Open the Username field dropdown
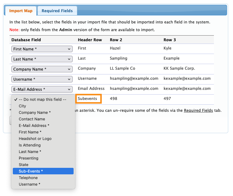This screenshot has height=196, width=233. click(42, 79)
